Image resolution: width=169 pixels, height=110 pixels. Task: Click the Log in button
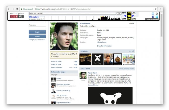[37, 32]
